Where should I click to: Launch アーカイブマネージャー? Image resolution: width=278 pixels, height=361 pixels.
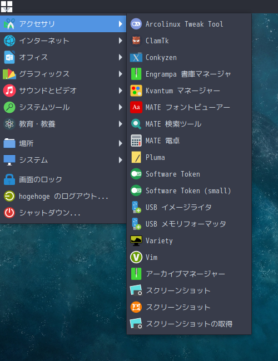pyautogui.click(x=189, y=274)
